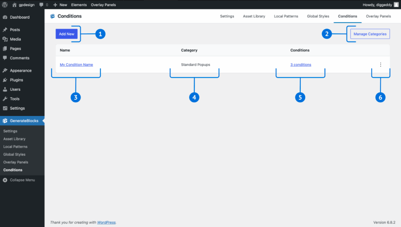Open the Settings menu label above GenerateBlocks
The width and height of the screenshot is (401, 227).
coord(17,108)
